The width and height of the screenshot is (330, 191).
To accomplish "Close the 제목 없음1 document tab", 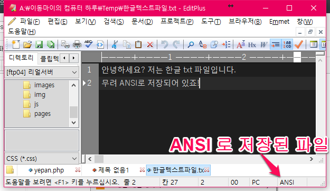I will pos(142,170).
